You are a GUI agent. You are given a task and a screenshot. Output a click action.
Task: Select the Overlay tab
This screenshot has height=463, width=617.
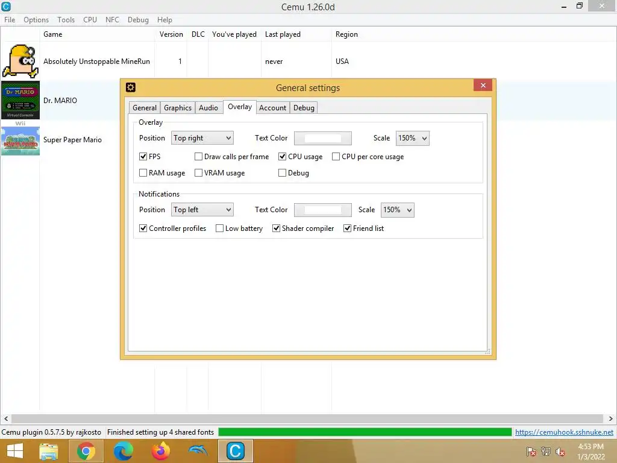(240, 107)
